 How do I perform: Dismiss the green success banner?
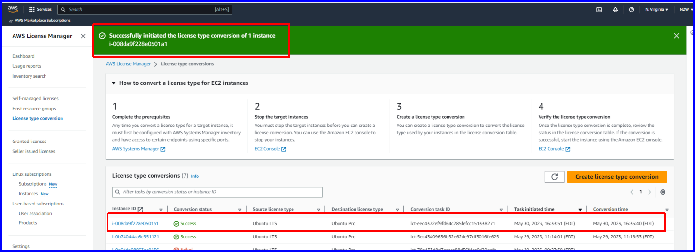click(x=677, y=36)
